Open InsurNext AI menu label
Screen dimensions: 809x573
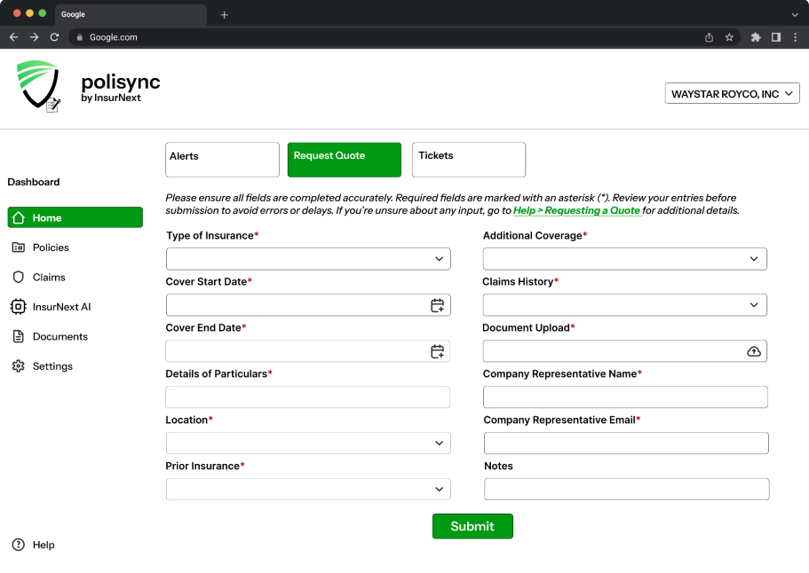point(61,307)
